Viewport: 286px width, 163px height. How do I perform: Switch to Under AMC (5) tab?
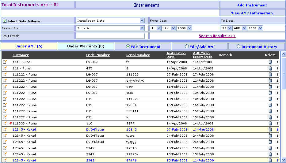point(29,46)
